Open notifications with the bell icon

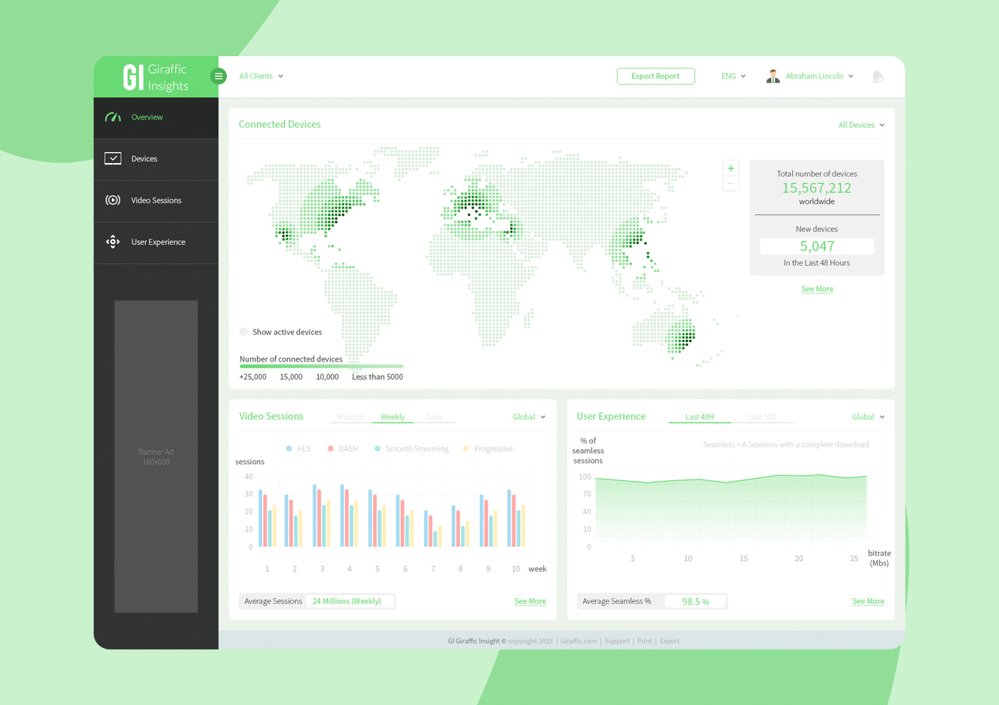878,76
